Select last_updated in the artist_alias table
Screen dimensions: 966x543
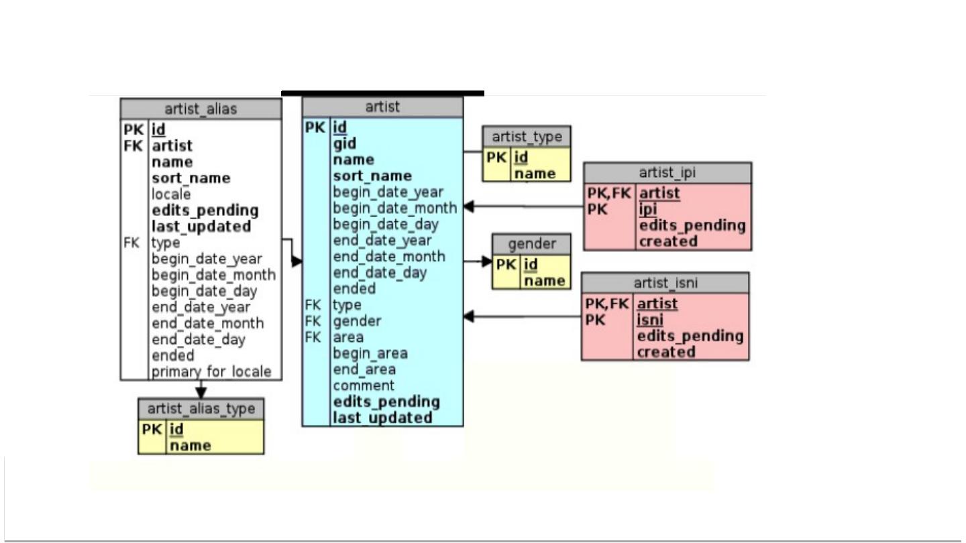click(x=201, y=226)
